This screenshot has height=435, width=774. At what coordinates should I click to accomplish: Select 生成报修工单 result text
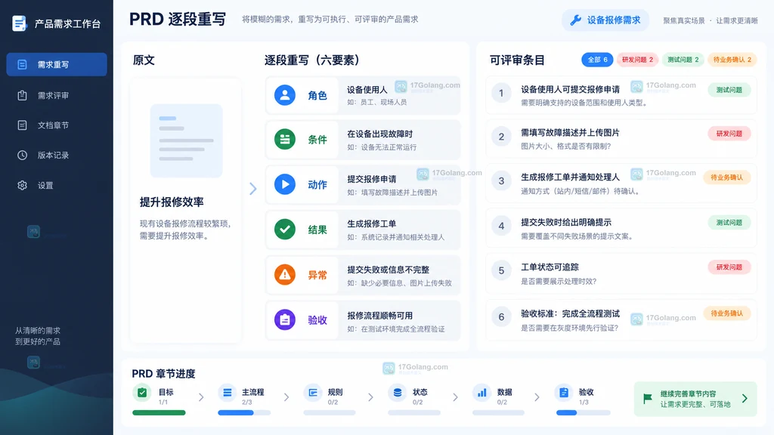point(371,224)
